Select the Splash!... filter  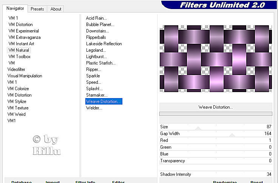[x=94, y=89]
